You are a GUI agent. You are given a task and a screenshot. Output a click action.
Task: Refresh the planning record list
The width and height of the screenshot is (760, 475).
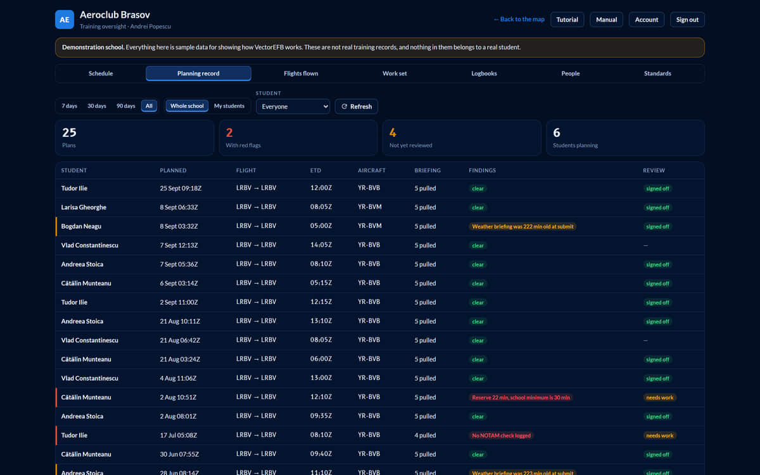pyautogui.click(x=357, y=106)
